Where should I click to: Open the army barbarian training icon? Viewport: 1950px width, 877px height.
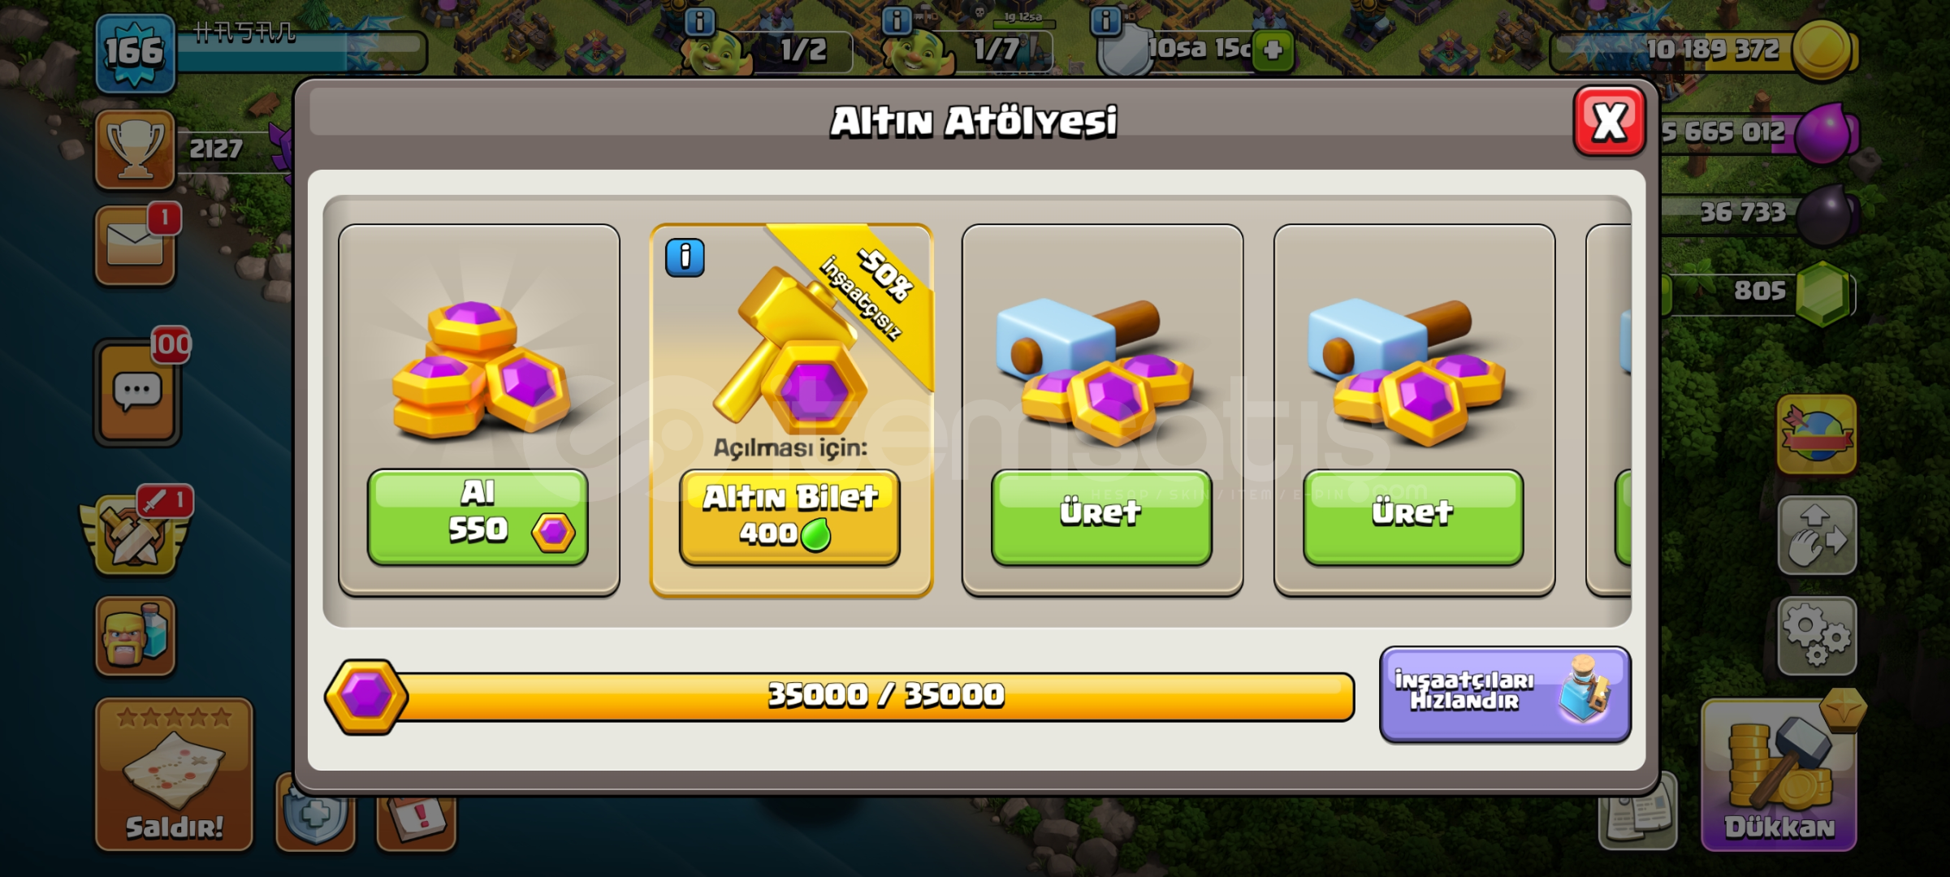135,636
